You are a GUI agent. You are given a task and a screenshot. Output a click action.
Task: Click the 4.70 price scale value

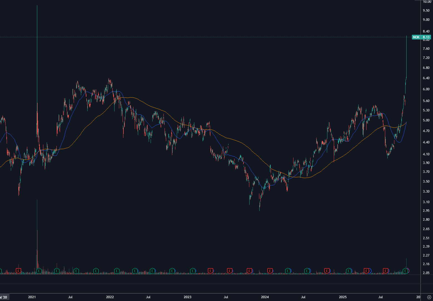[426, 131]
